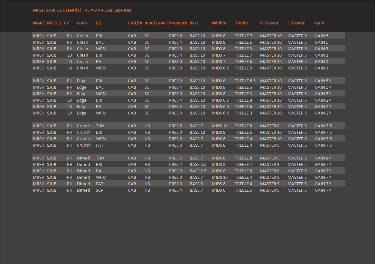This screenshot has width=375, height=264.
Task: Select MRSH in the RH Clean BRI row
Action: tap(39, 36)
